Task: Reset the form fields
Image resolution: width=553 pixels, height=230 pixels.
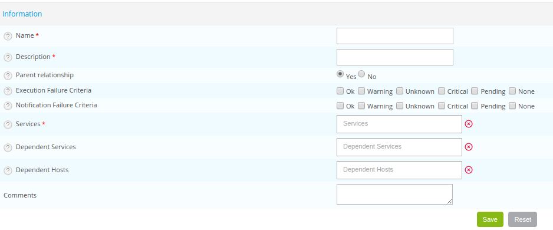Action: [522, 219]
